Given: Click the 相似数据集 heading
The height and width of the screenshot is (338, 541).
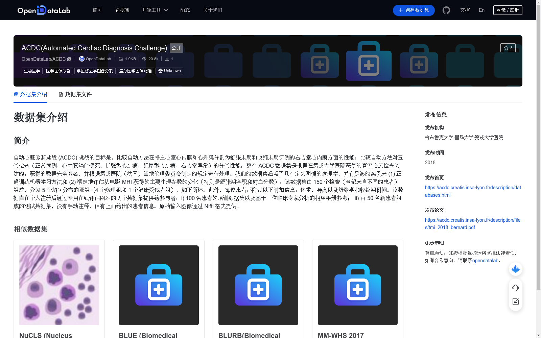Looking at the screenshot, I should (30, 229).
